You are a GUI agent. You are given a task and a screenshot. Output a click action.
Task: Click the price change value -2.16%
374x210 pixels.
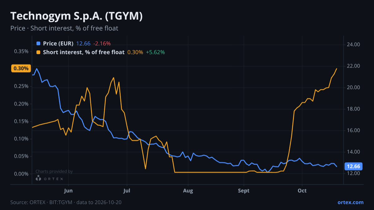click(x=102, y=44)
